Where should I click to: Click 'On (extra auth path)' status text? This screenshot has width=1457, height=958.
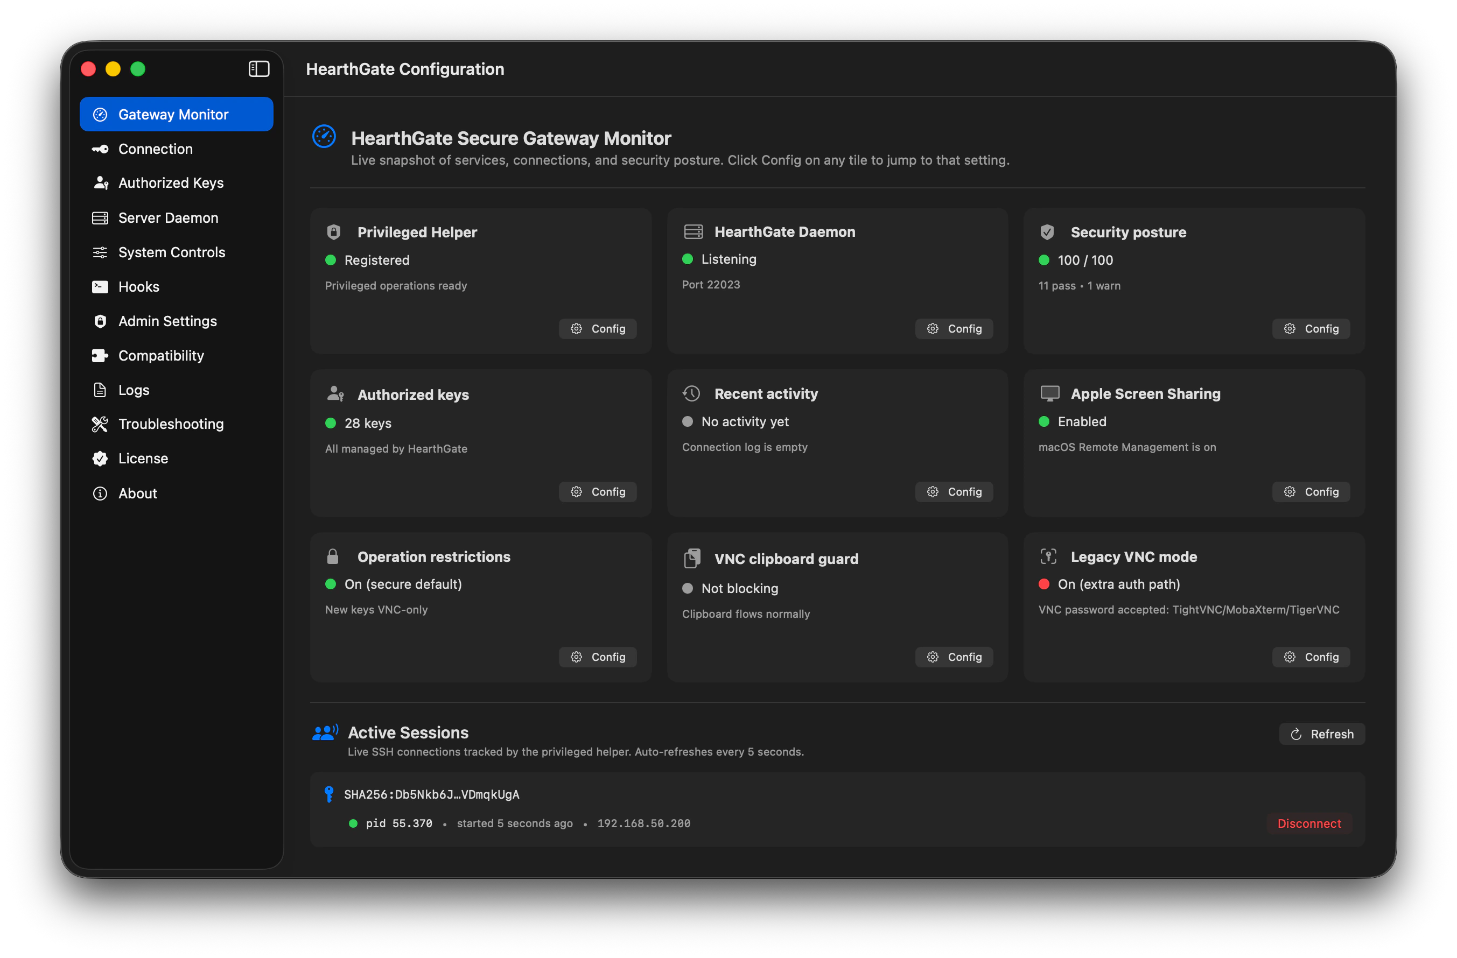point(1118,584)
